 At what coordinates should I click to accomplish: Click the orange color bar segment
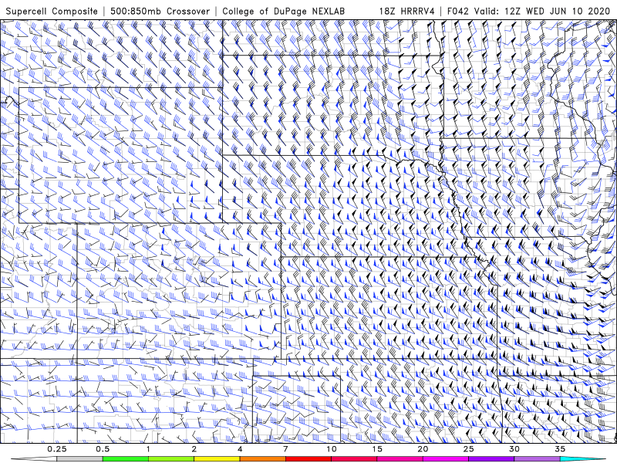coord(262,459)
